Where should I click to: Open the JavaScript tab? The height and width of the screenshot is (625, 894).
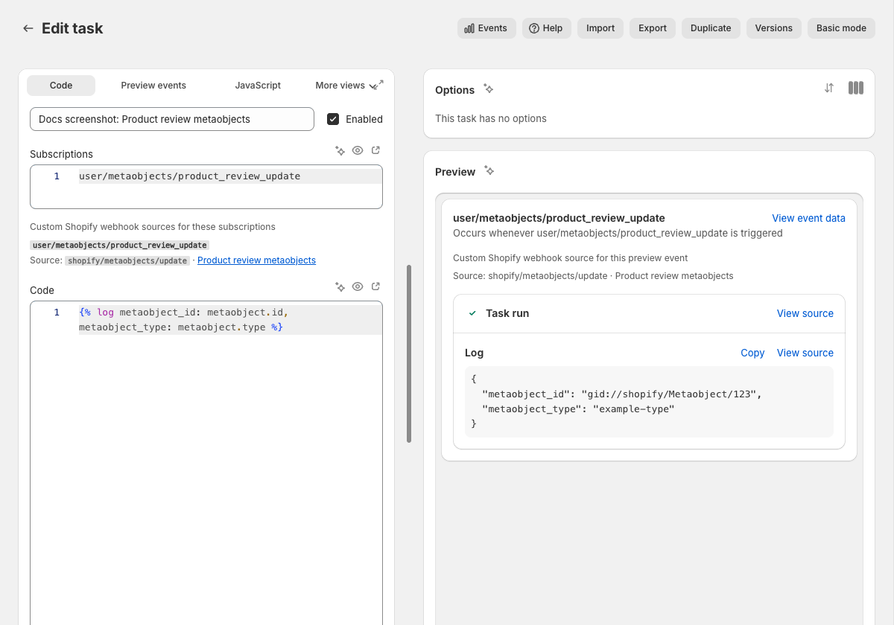coord(258,86)
